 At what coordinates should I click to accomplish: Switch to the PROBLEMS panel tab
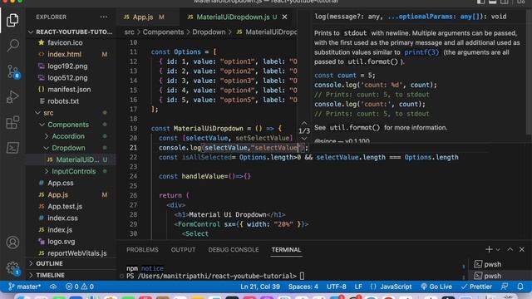142,250
